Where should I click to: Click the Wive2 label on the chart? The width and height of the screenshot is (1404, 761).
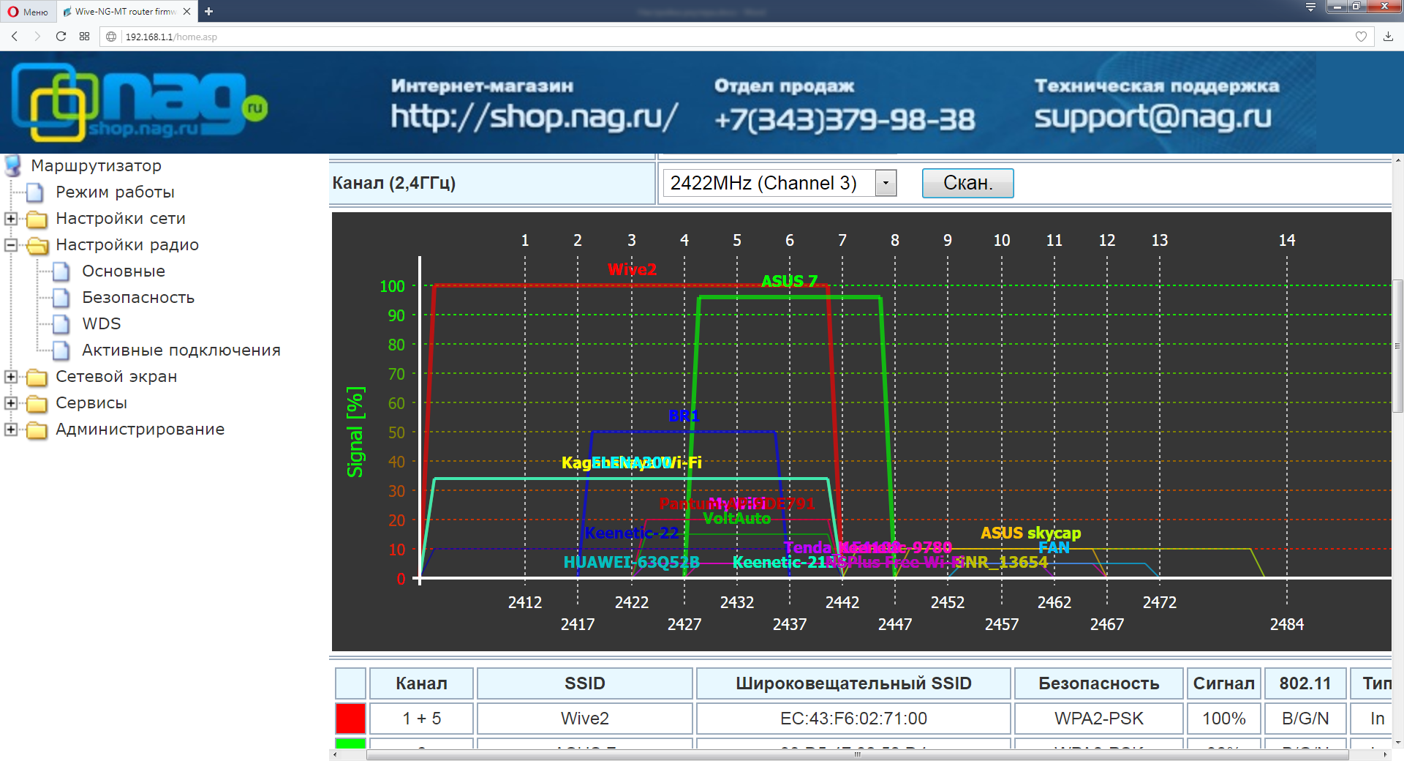tap(632, 269)
